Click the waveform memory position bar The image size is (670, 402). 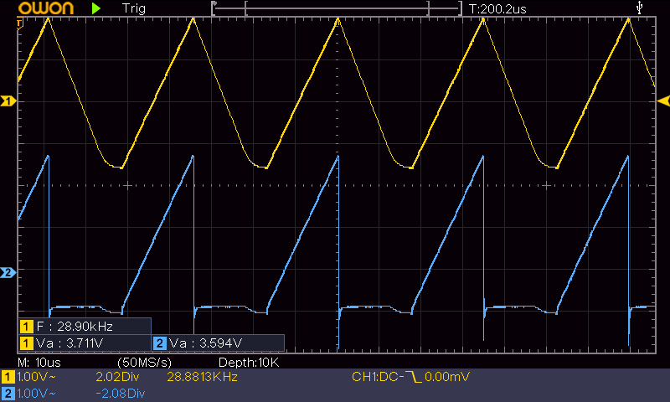coord(337,8)
